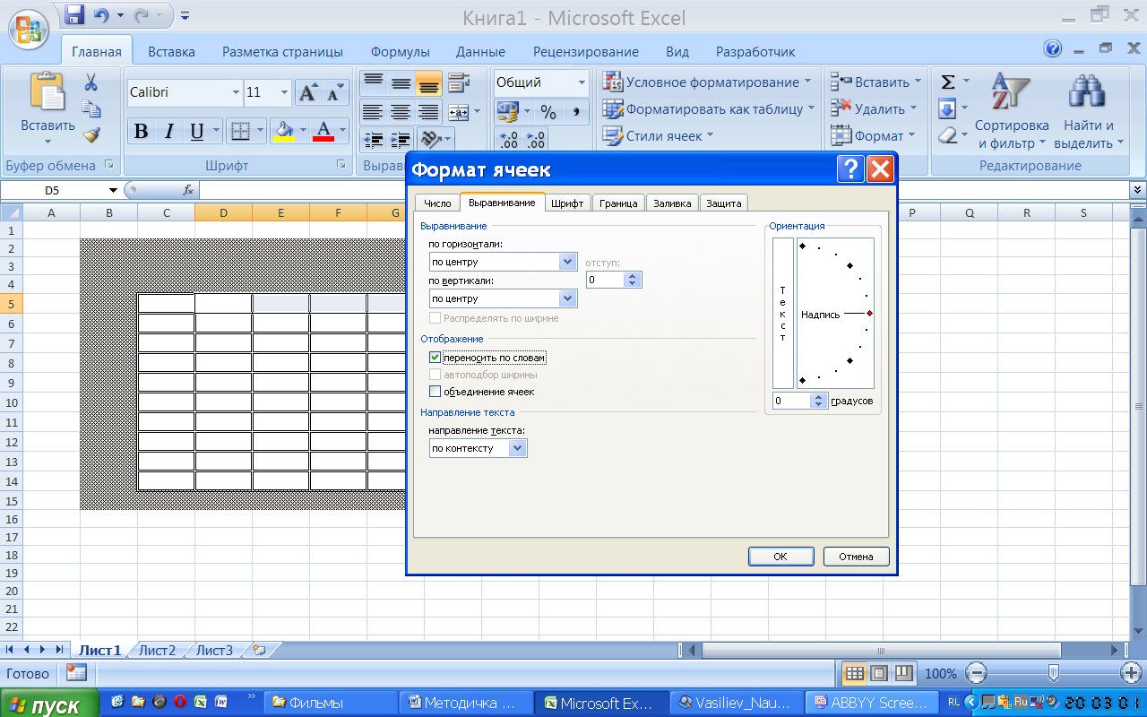Click the Decrease indent icon
This screenshot has width=1147, height=717.
[x=373, y=140]
